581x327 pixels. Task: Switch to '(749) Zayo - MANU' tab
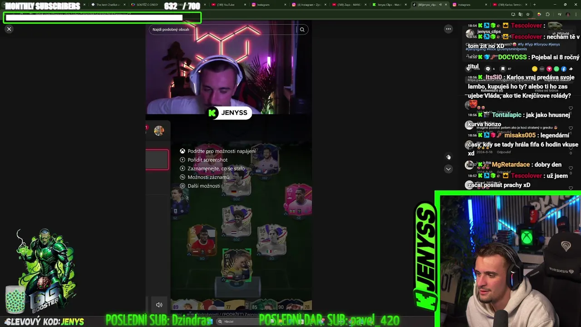tap(349, 5)
